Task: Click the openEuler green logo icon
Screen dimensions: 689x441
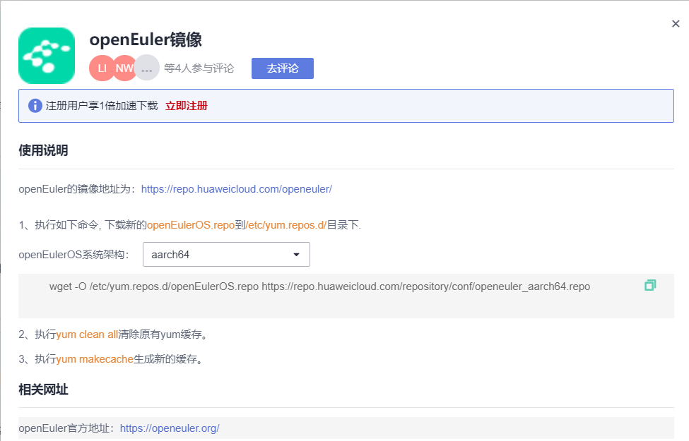Action: pos(47,56)
